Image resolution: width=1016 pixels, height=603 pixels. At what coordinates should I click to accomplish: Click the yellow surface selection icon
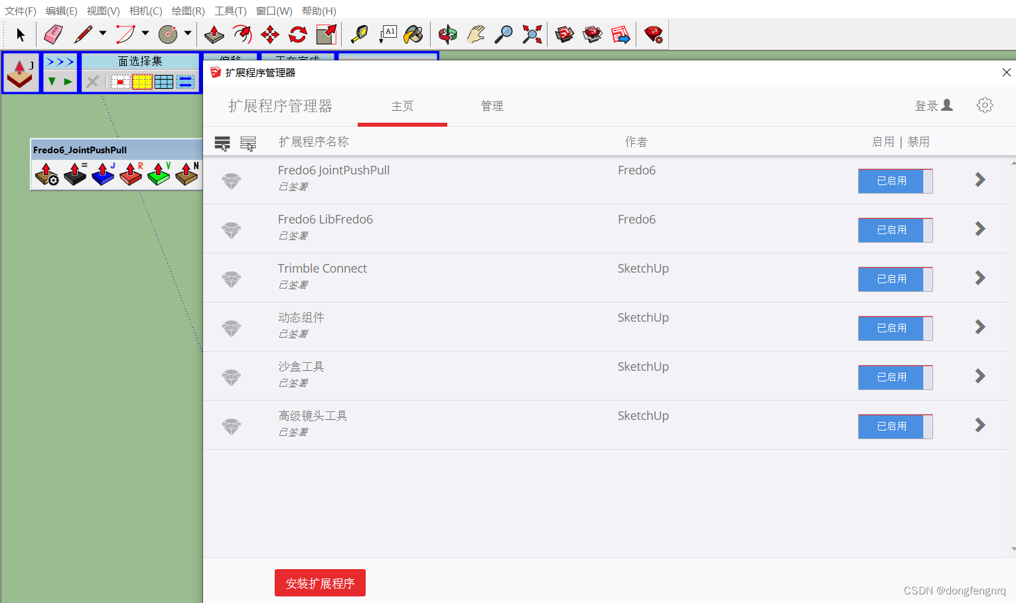142,82
